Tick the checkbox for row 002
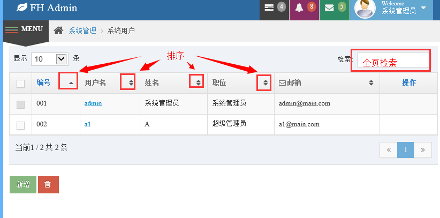This screenshot has width=440, height=218. tap(20, 125)
